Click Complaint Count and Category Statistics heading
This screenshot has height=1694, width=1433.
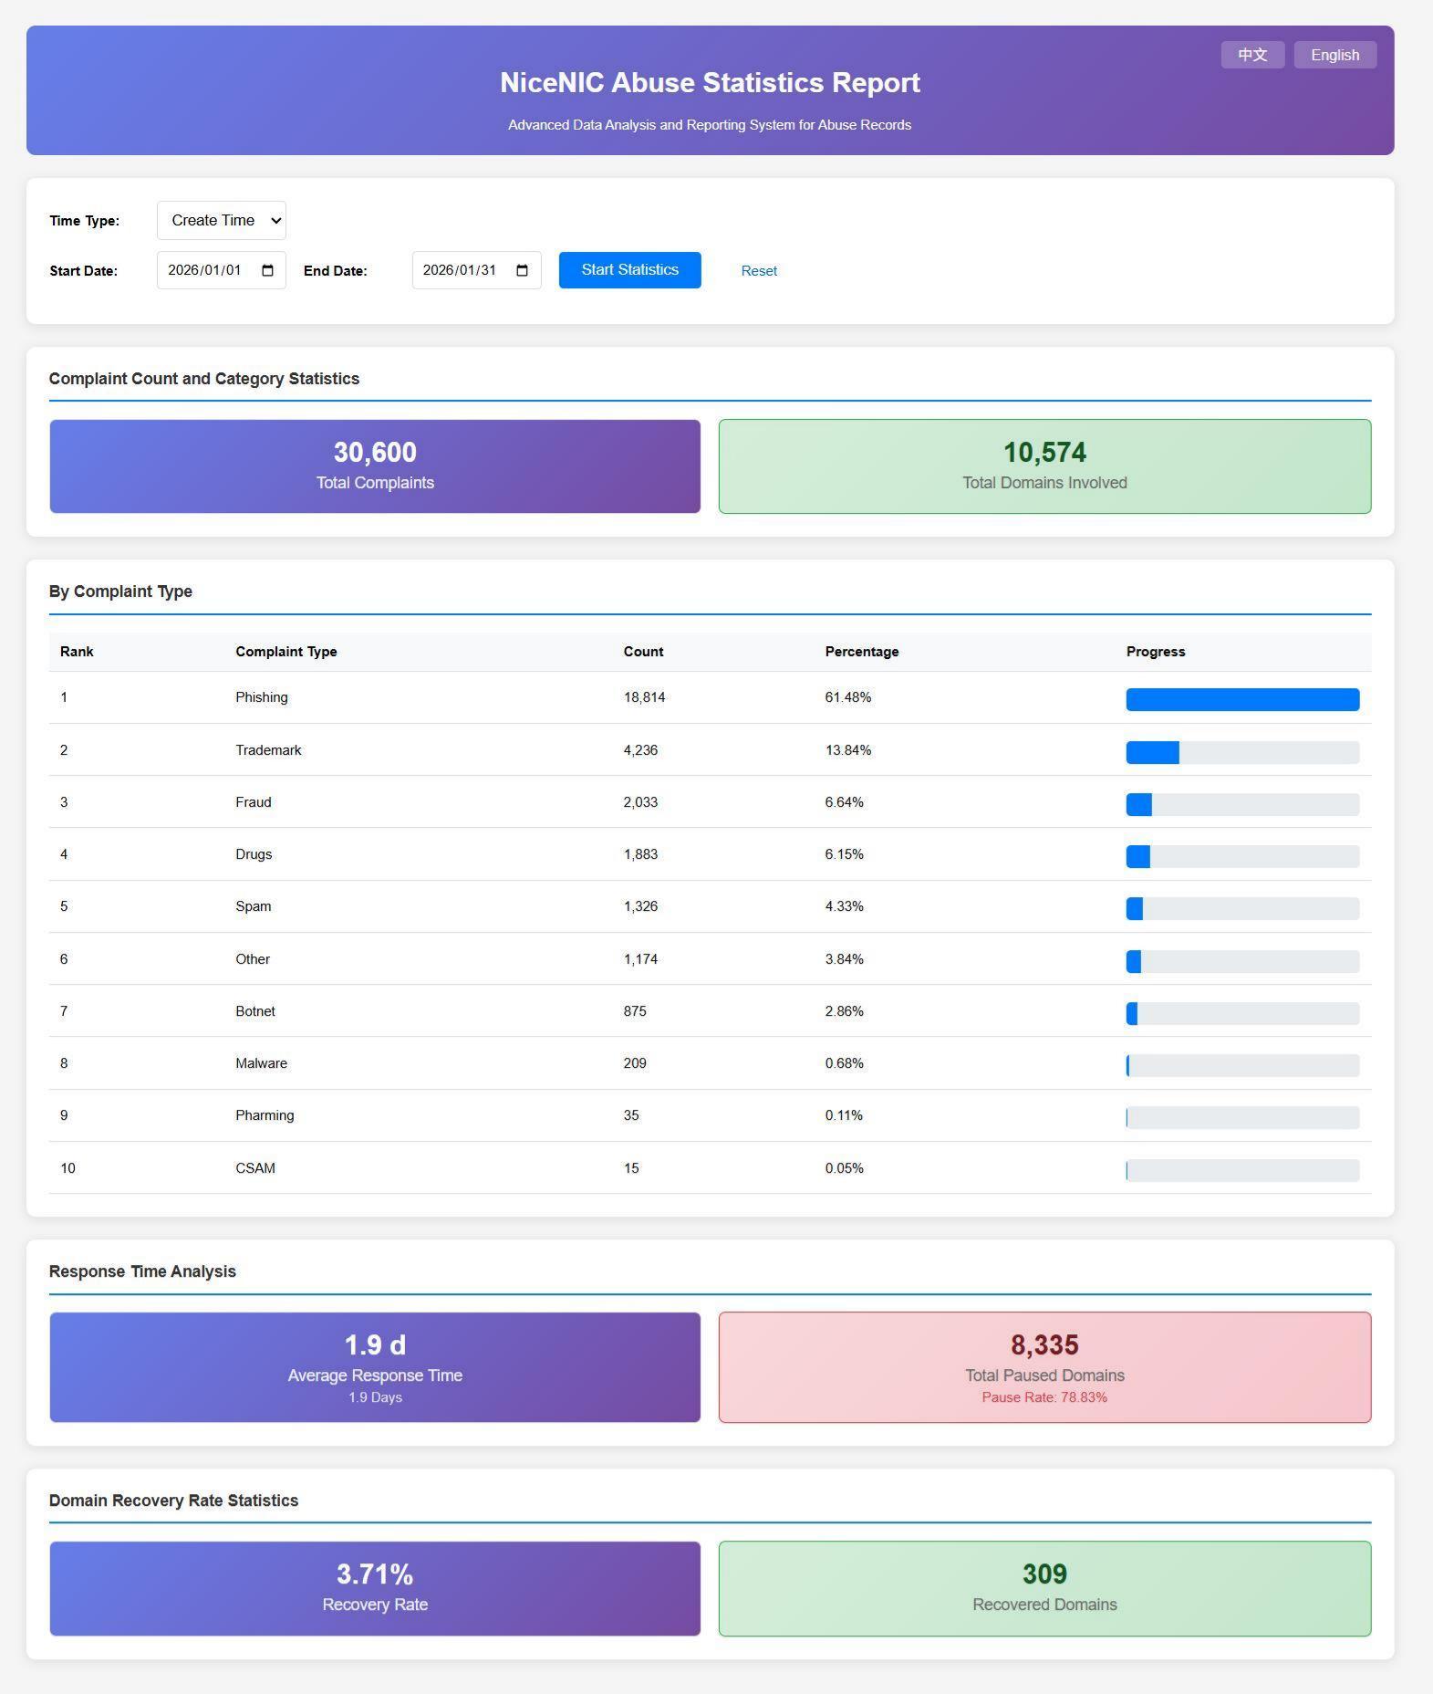tap(204, 379)
